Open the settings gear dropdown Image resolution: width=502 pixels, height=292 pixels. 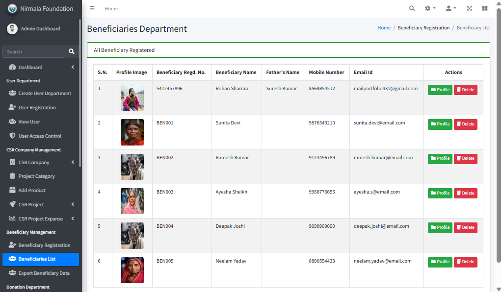[430, 8]
